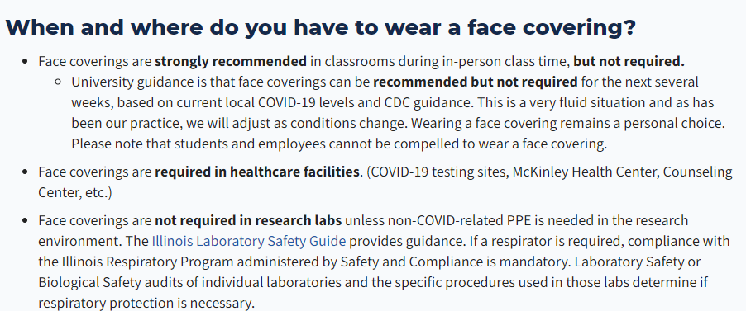Viewport: 746px width, 311px height.
Task: Click the 'McKinley Health Center' text
Action: click(x=584, y=172)
